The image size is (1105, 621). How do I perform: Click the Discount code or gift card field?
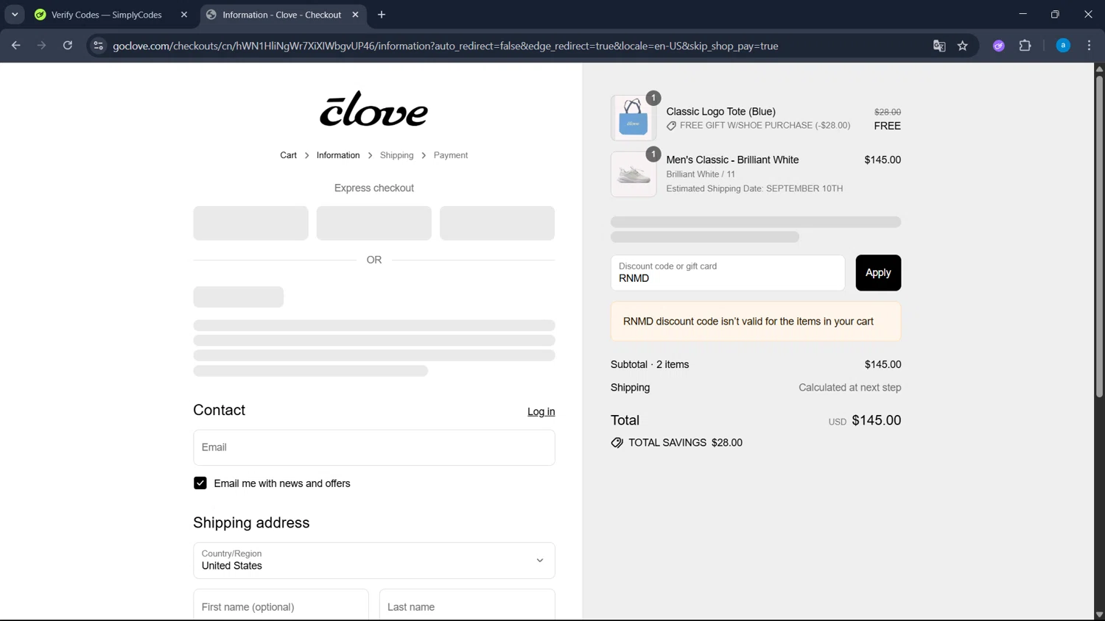pos(728,273)
